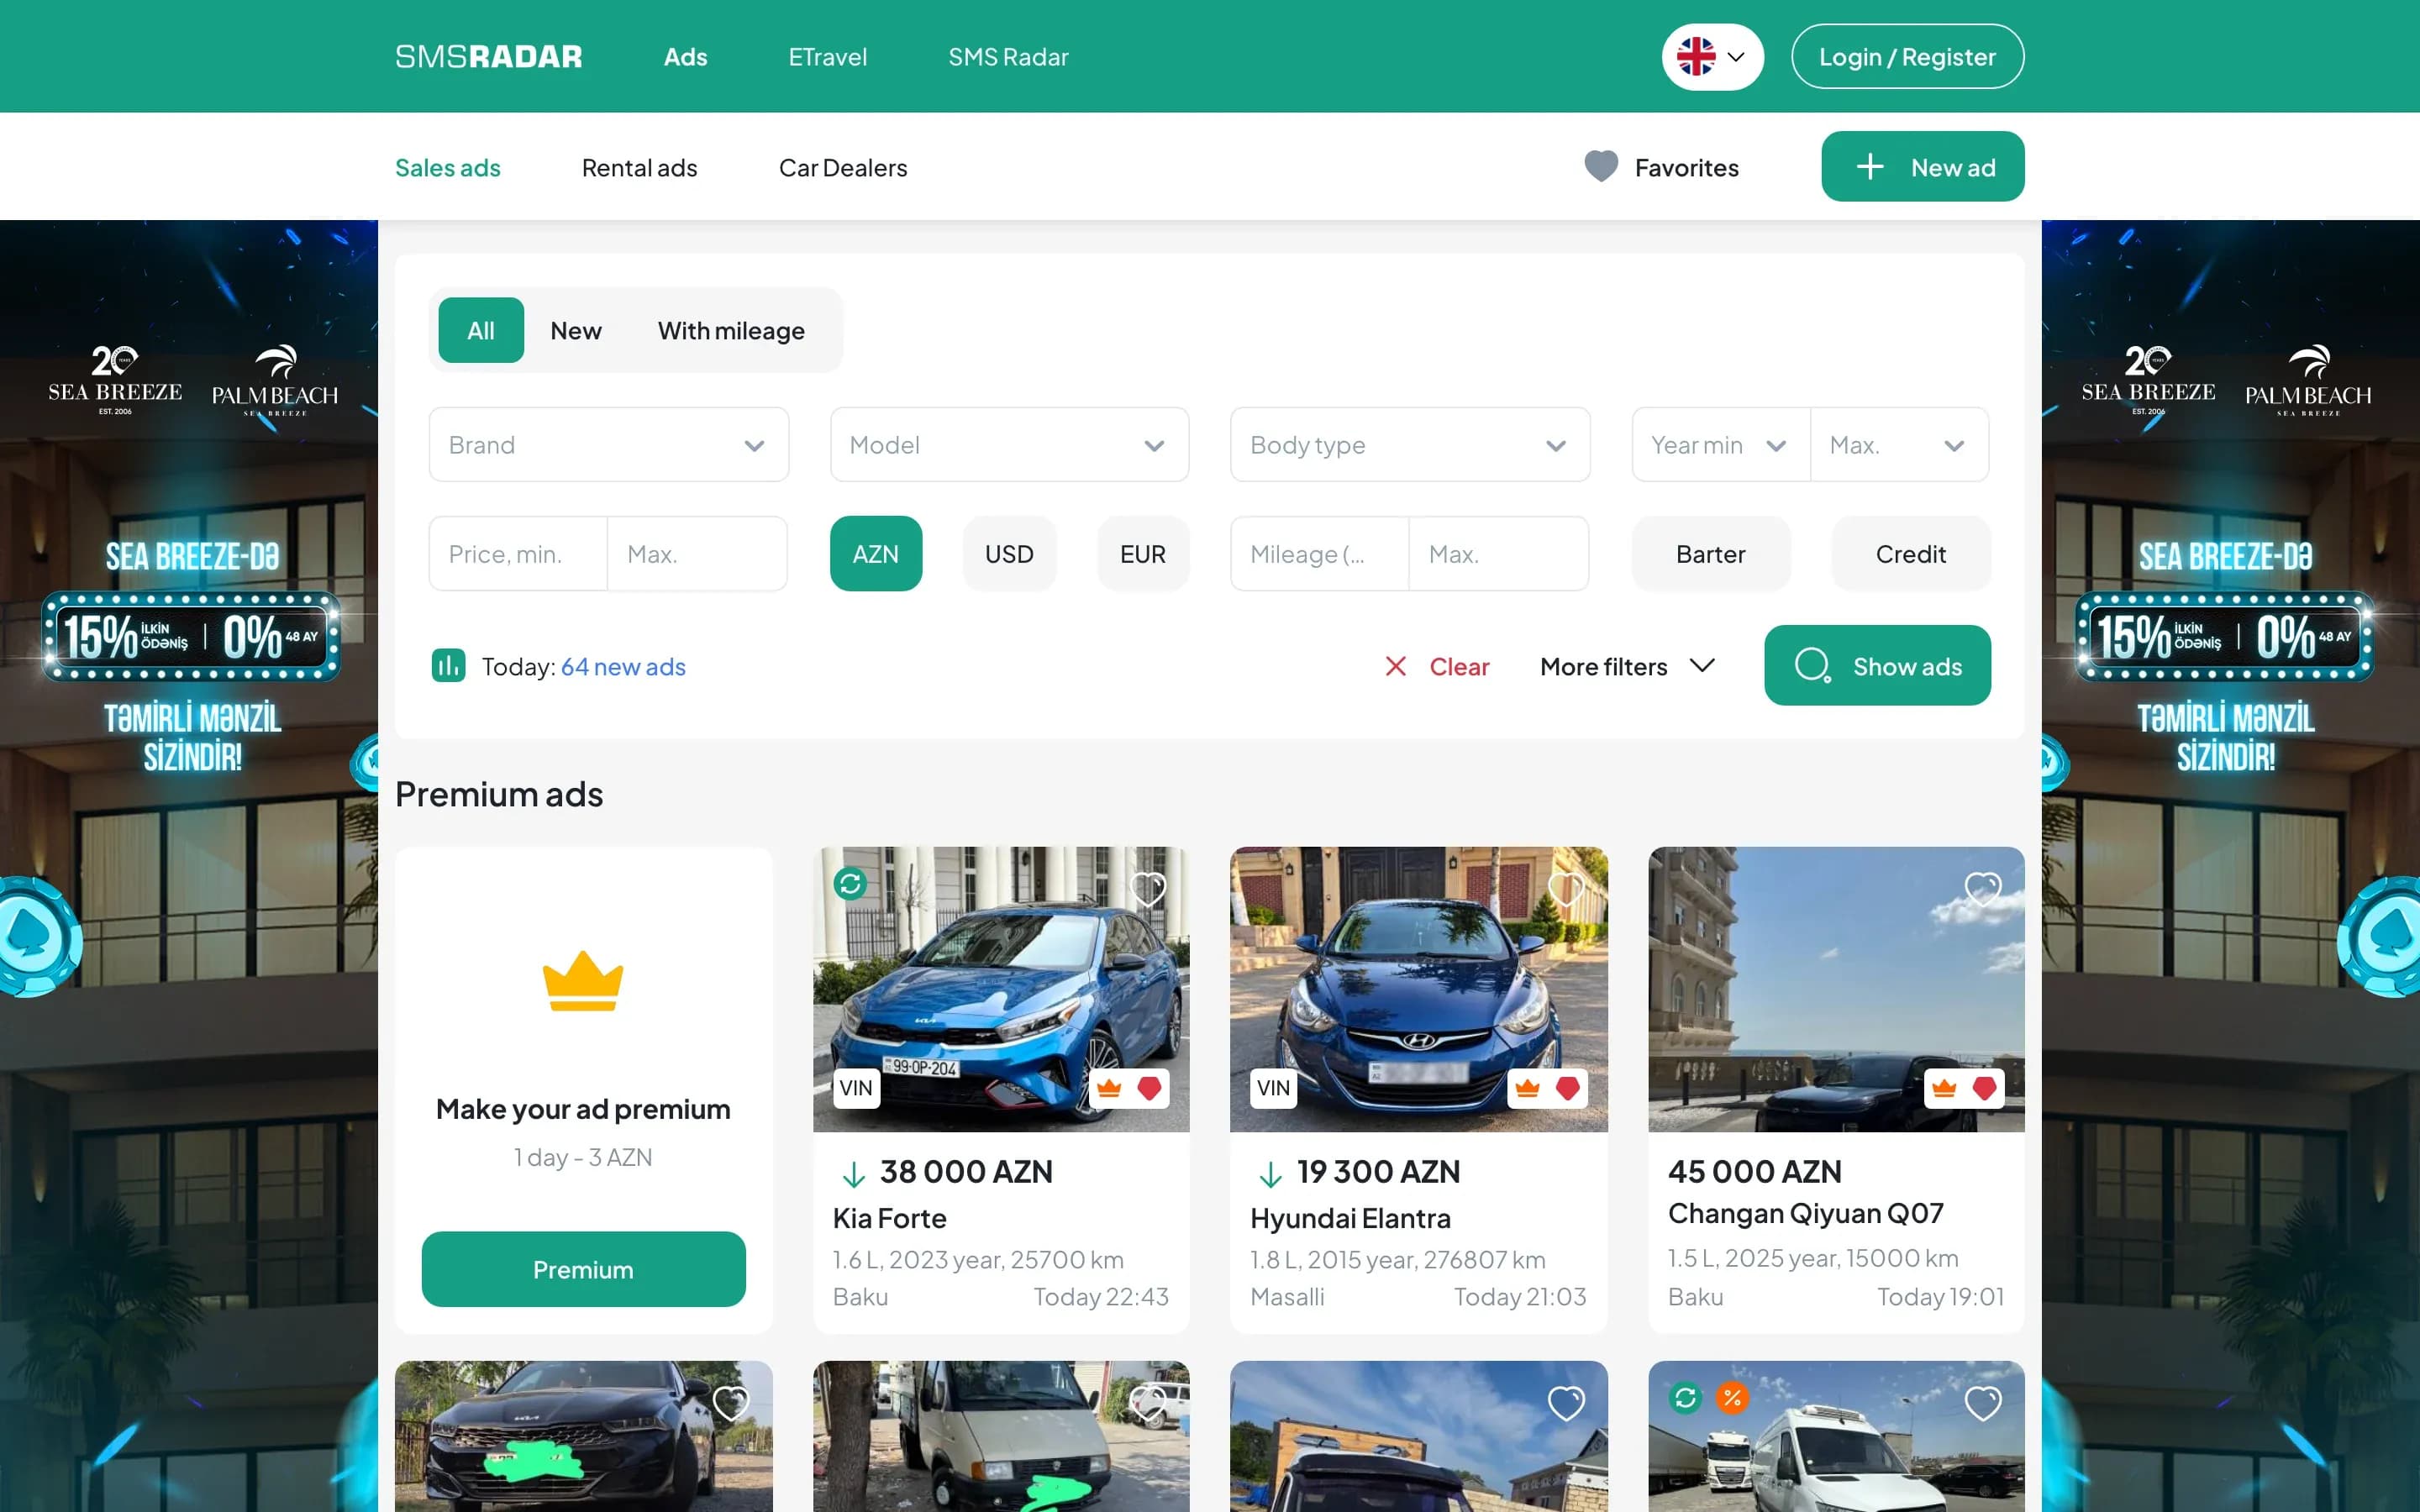
Task: Click the price drop arrow beside 38 000 AZN
Action: click(x=853, y=1174)
